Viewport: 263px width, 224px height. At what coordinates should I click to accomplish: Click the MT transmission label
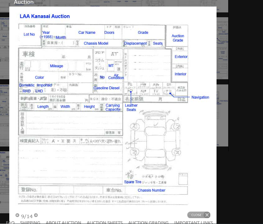coord(111,65)
